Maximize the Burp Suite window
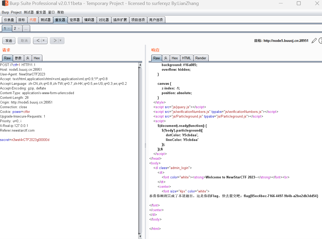This screenshot has width=322, height=239. [299, 3]
